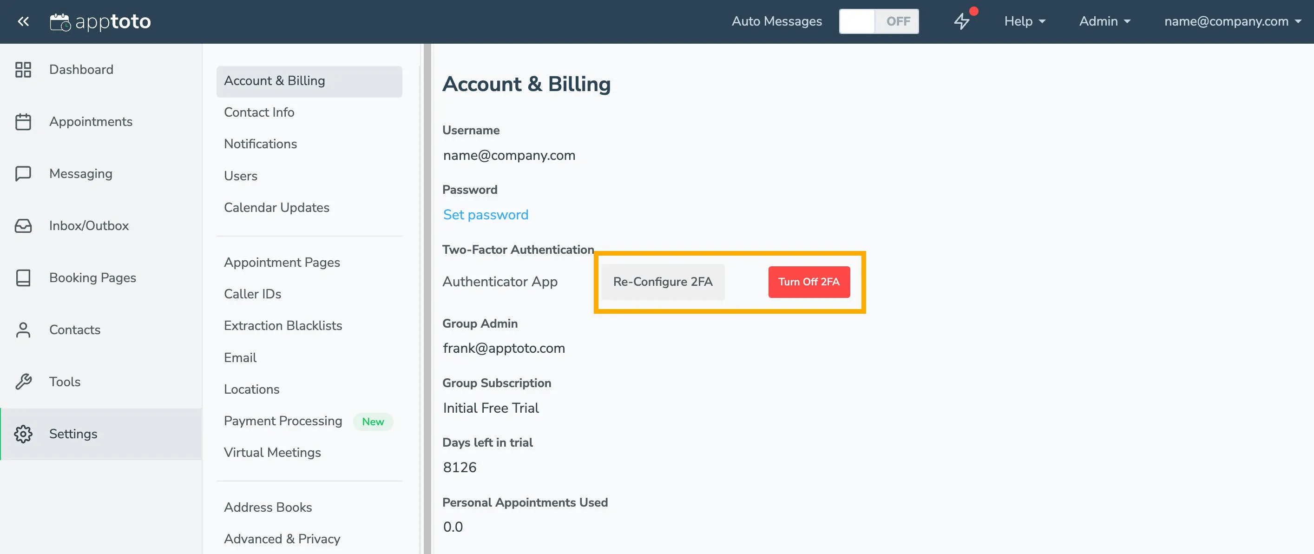The height and width of the screenshot is (554, 1314).
Task: Expand the Admin dropdown
Action: point(1104,21)
